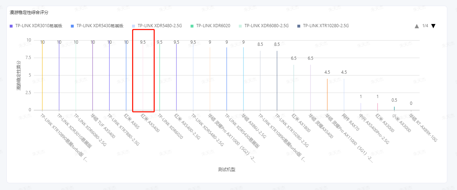Click x-axis title 测试机型
The width and height of the screenshot is (457, 190).
tap(227, 169)
